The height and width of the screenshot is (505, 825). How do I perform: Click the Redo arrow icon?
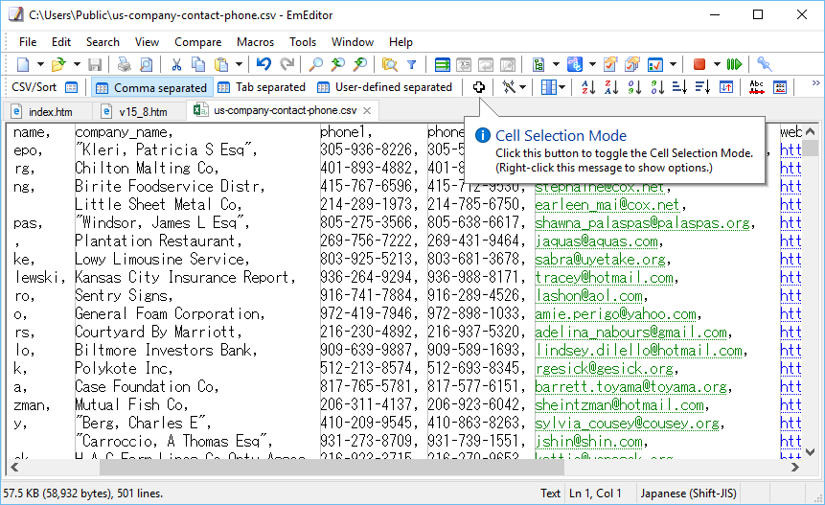(286, 65)
